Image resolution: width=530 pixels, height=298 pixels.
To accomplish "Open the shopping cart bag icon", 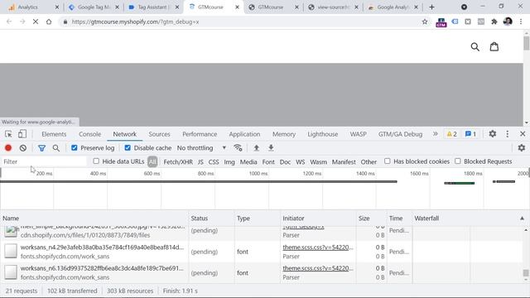I will tap(494, 46).
